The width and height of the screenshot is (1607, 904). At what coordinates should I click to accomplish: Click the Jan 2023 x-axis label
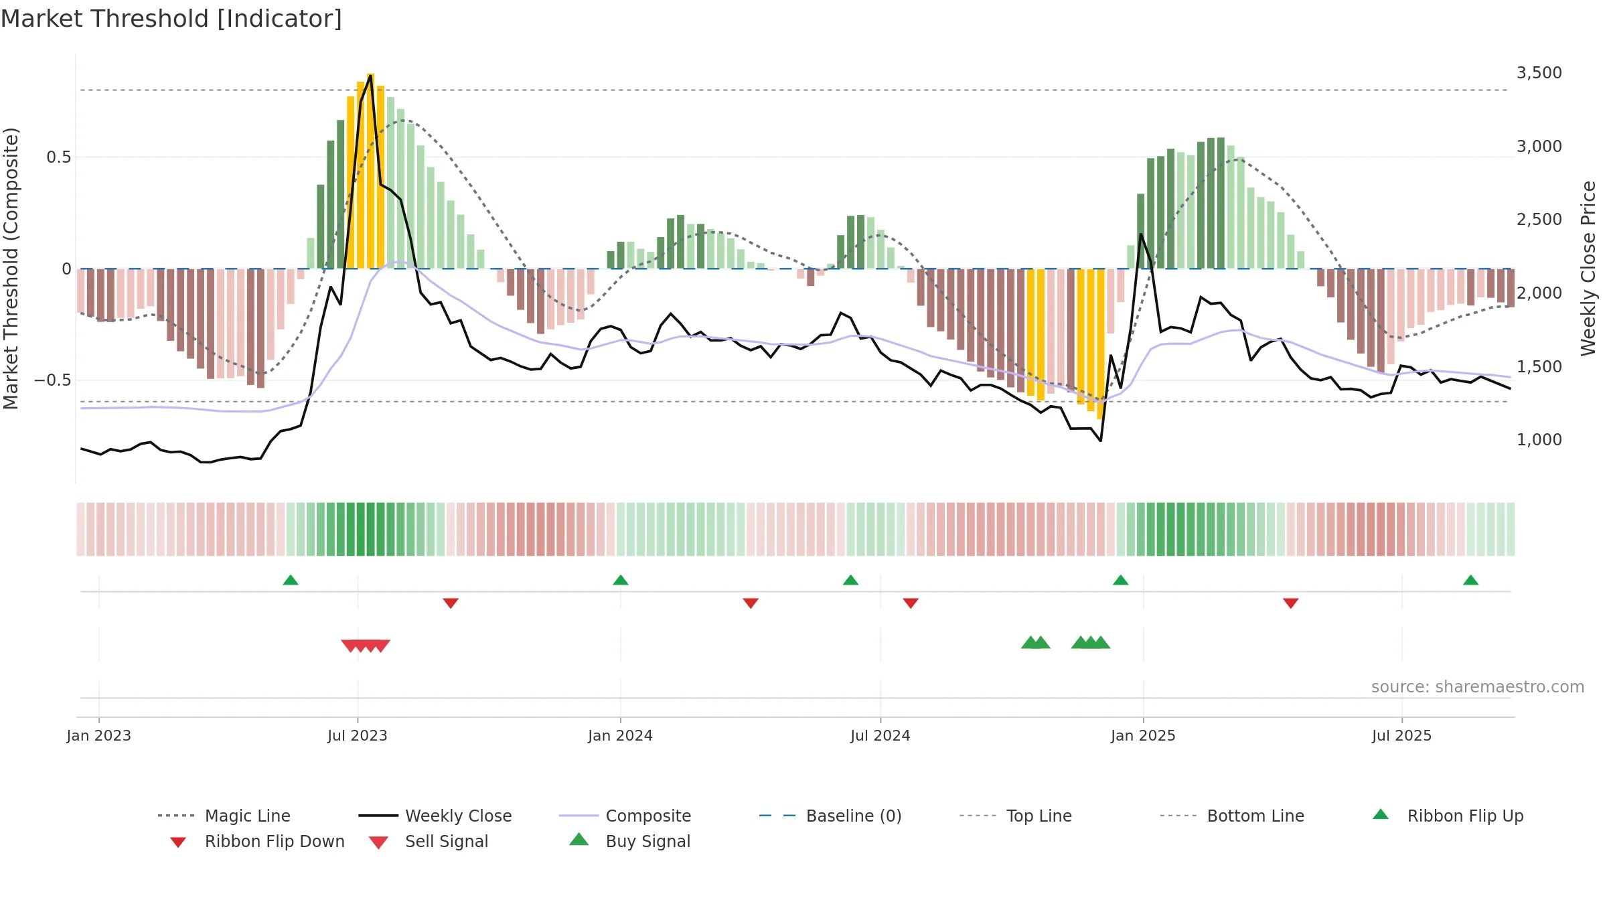[99, 735]
